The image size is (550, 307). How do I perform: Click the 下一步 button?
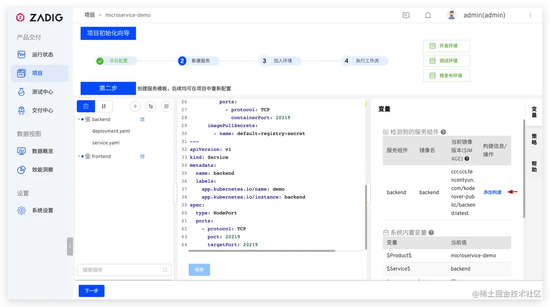pos(92,291)
